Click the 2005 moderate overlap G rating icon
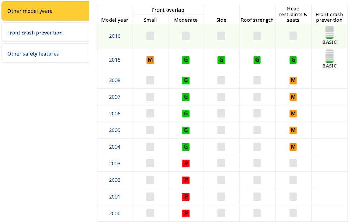Viewport: 350px width, 222px height. coord(186,130)
